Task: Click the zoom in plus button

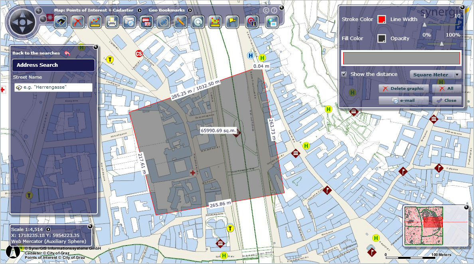Action: pyautogui.click(x=38, y=10)
